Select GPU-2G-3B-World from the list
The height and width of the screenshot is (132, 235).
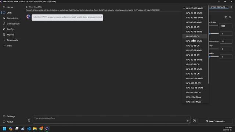click(x=195, y=13)
